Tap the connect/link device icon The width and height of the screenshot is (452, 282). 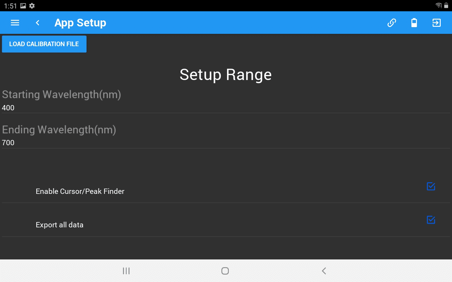(x=392, y=23)
